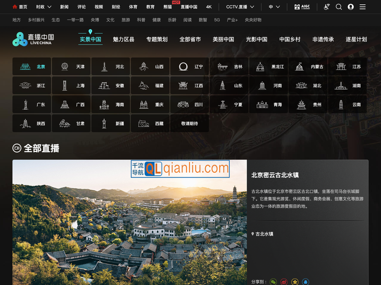
Task: Click the Qzone star share icon
Action: [x=294, y=281]
